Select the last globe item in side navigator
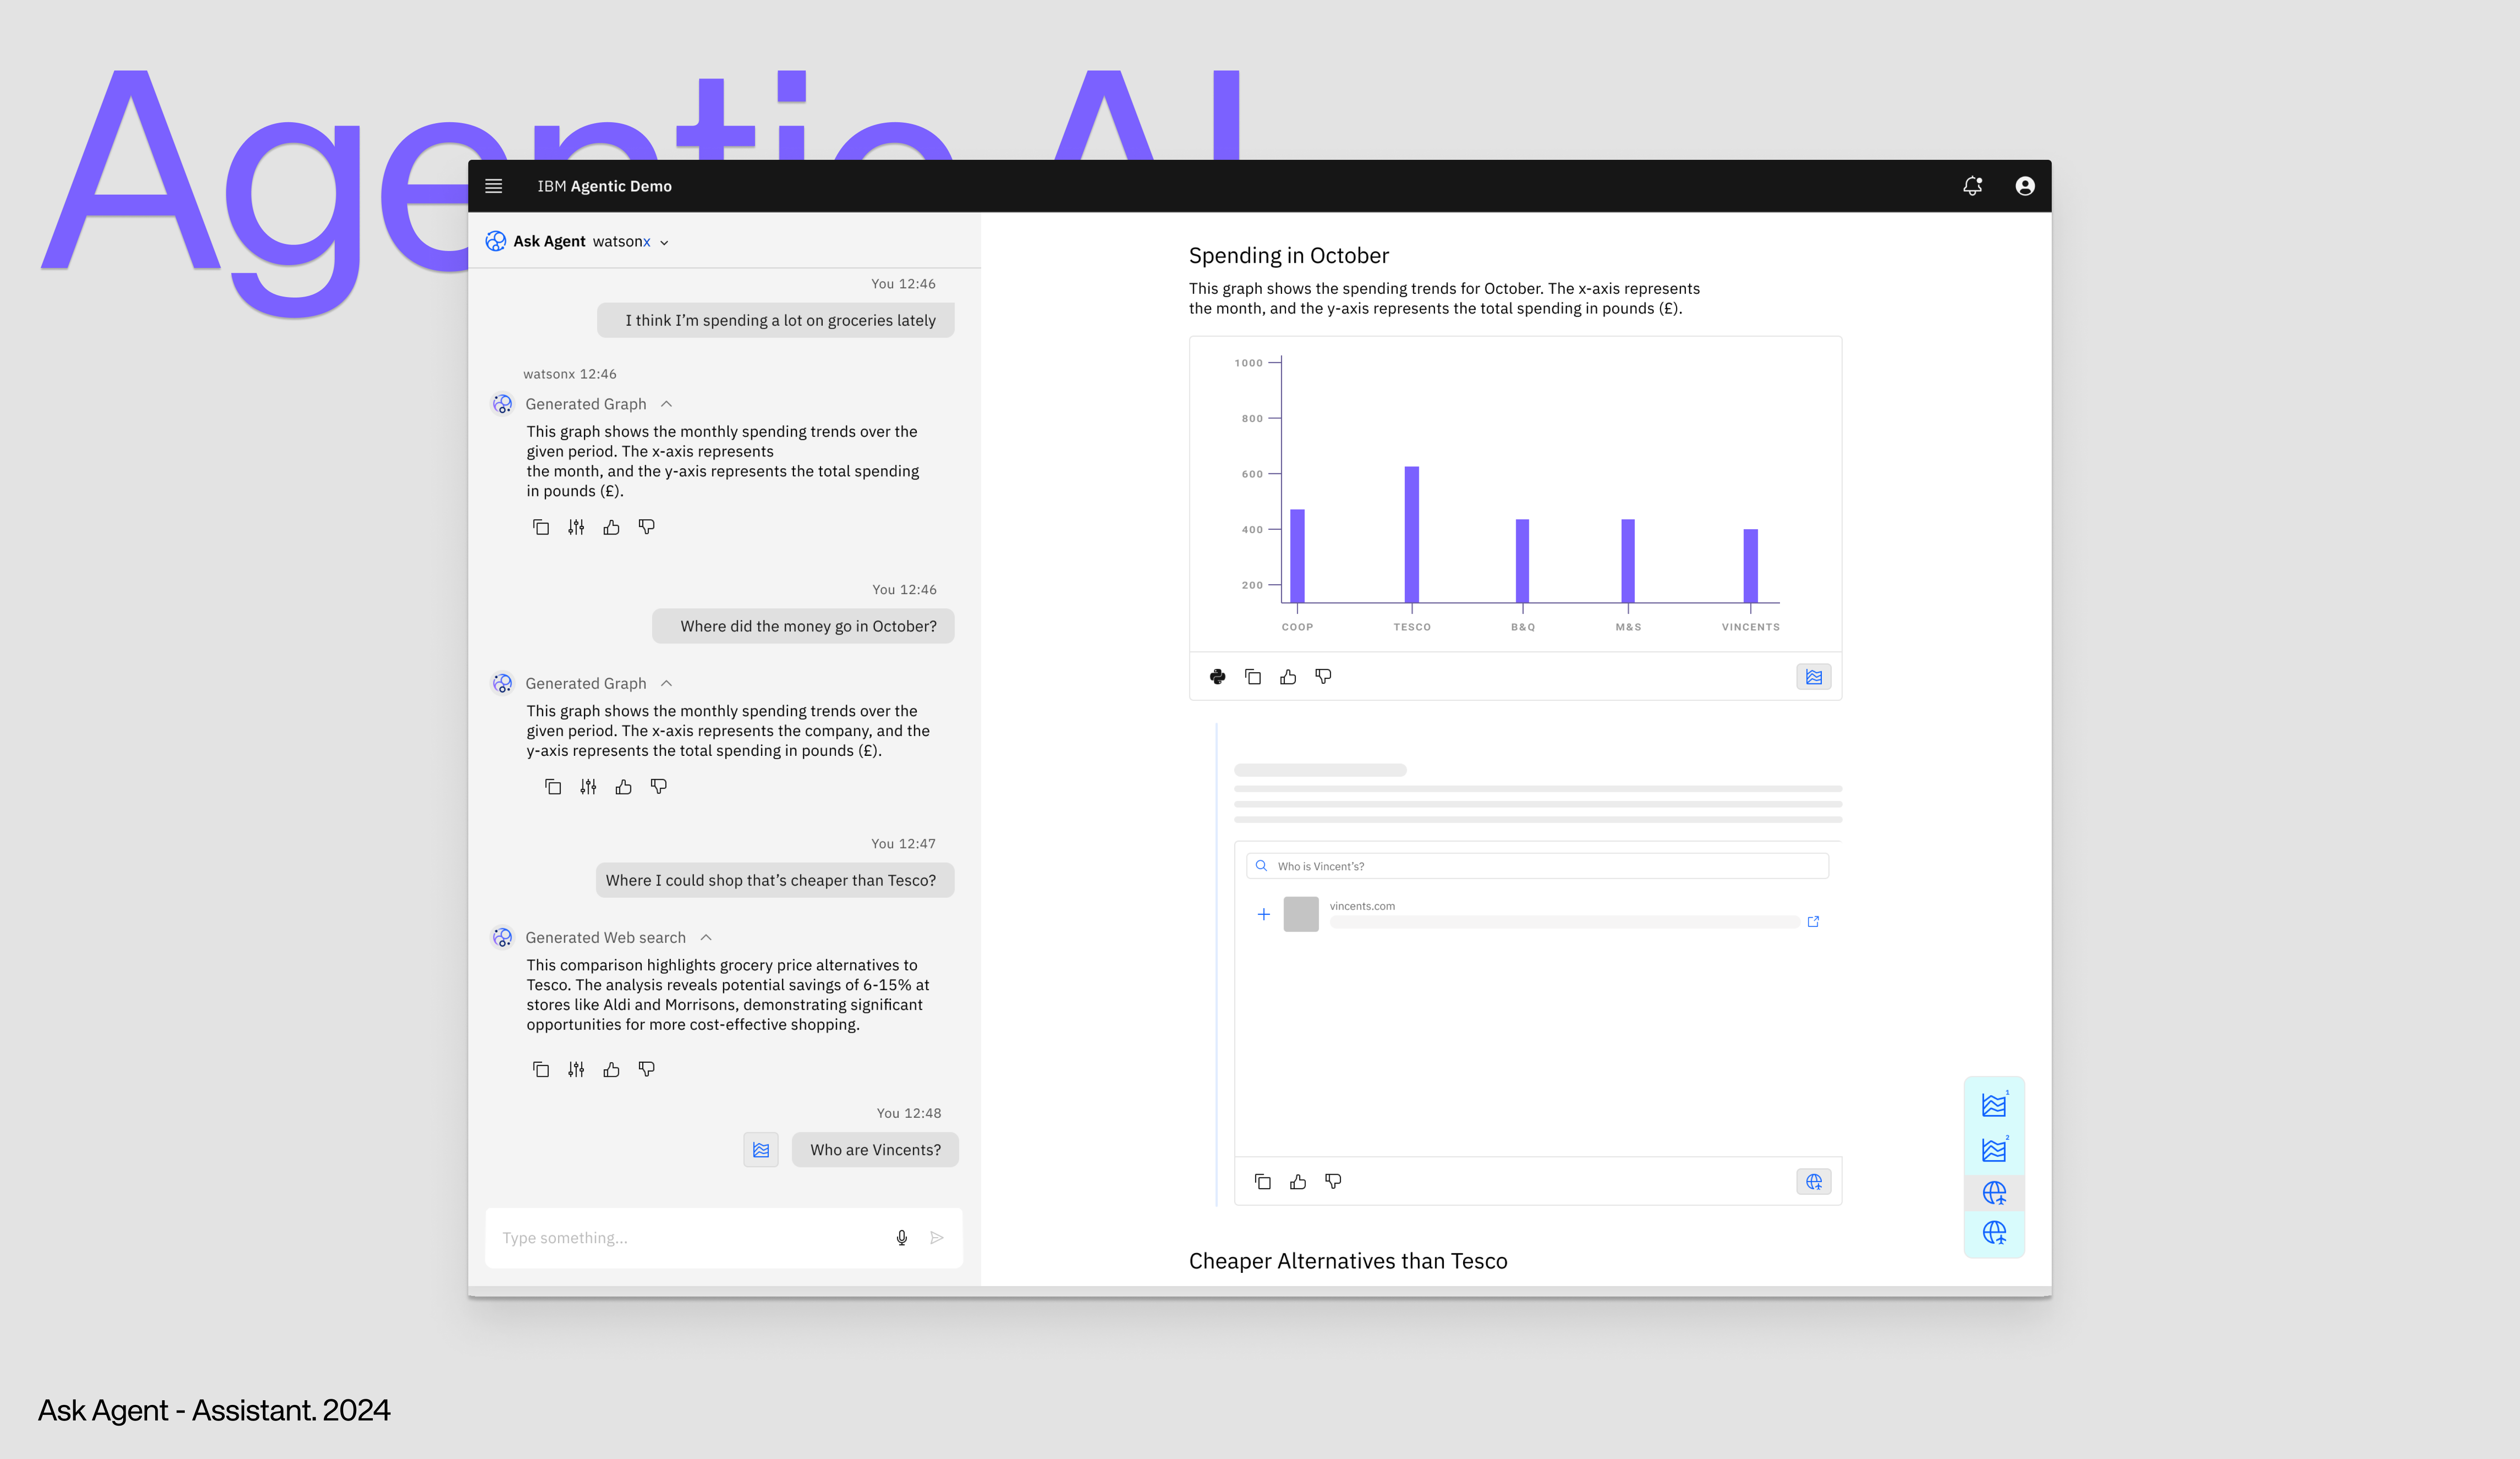 tap(1993, 1233)
